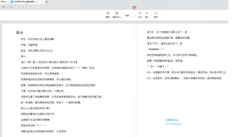Viewport: 232px width, 137px height.
Task: Close the epub document tab
Action: click(x=42, y=2)
